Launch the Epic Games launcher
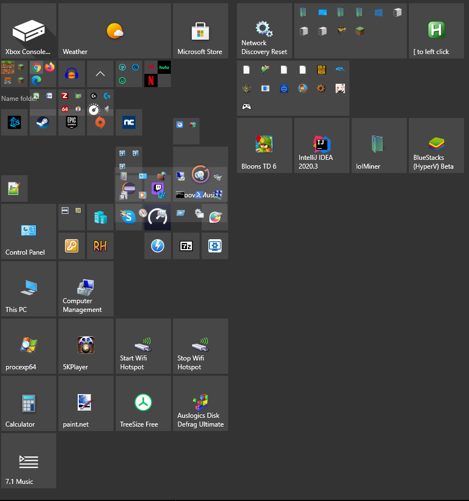Viewport: 469px width, 501px height. tap(72, 122)
